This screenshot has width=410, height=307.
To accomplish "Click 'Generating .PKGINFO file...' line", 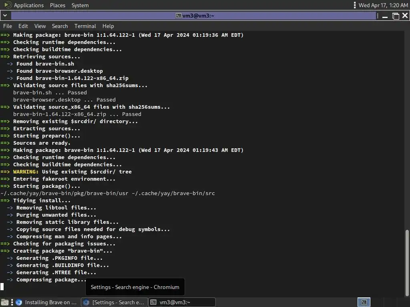I will coord(59,258).
